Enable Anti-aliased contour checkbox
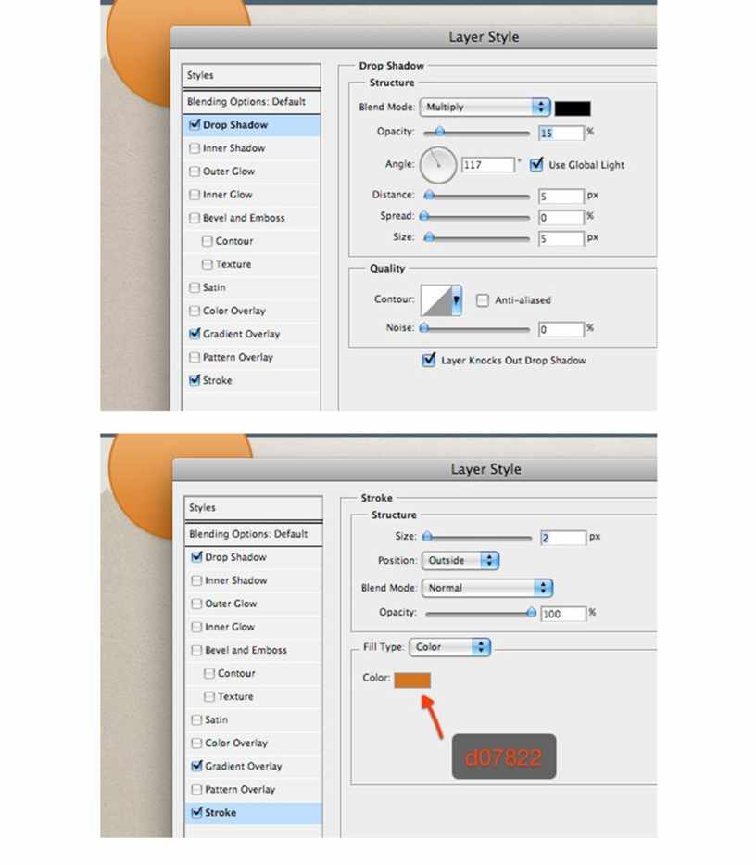Viewport: 756px width, 865px height. [482, 300]
